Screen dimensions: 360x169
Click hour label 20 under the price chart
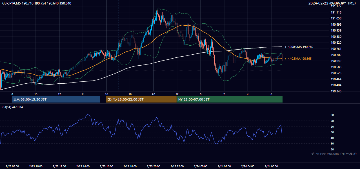(x=154, y=94)
